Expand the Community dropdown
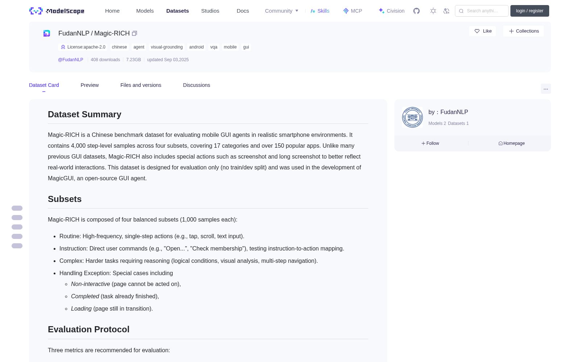The image size is (580, 362). pos(282,11)
